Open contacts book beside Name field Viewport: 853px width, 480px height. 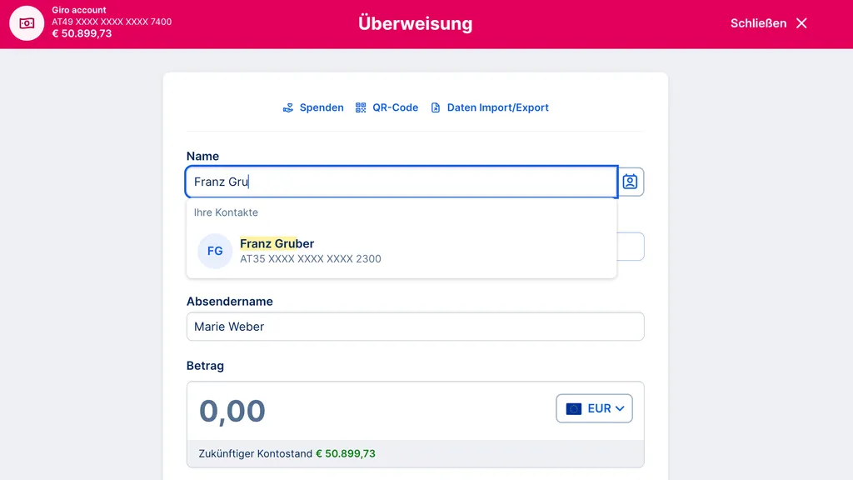(x=631, y=182)
